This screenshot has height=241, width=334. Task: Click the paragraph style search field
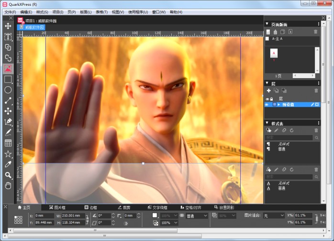point(289,138)
